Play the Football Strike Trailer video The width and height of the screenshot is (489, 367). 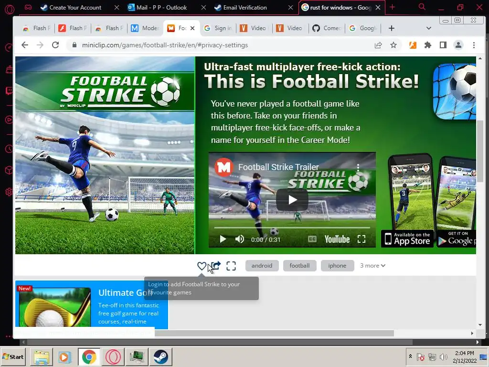(292, 200)
